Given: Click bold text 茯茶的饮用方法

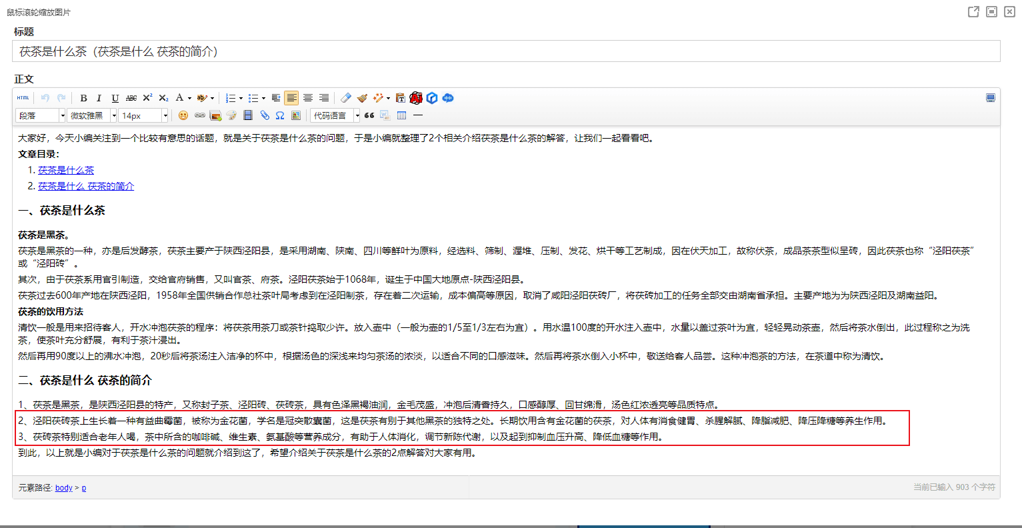Looking at the screenshot, I should 51,311.
